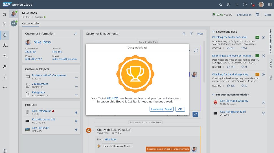
Task: Switch to Customer 360 tab
Action: point(30,24)
